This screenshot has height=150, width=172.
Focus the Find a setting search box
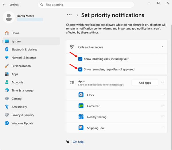pyautogui.click(x=86, y=5)
